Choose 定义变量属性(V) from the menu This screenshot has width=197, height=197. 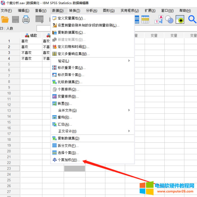click(x=93, y=18)
